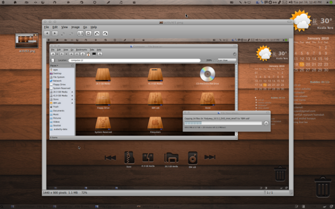Open the Image menu
This screenshot has height=209, width=335.
(75, 27)
